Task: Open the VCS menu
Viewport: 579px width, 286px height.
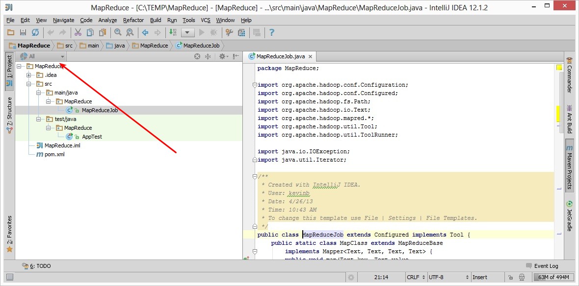Action: [205, 20]
